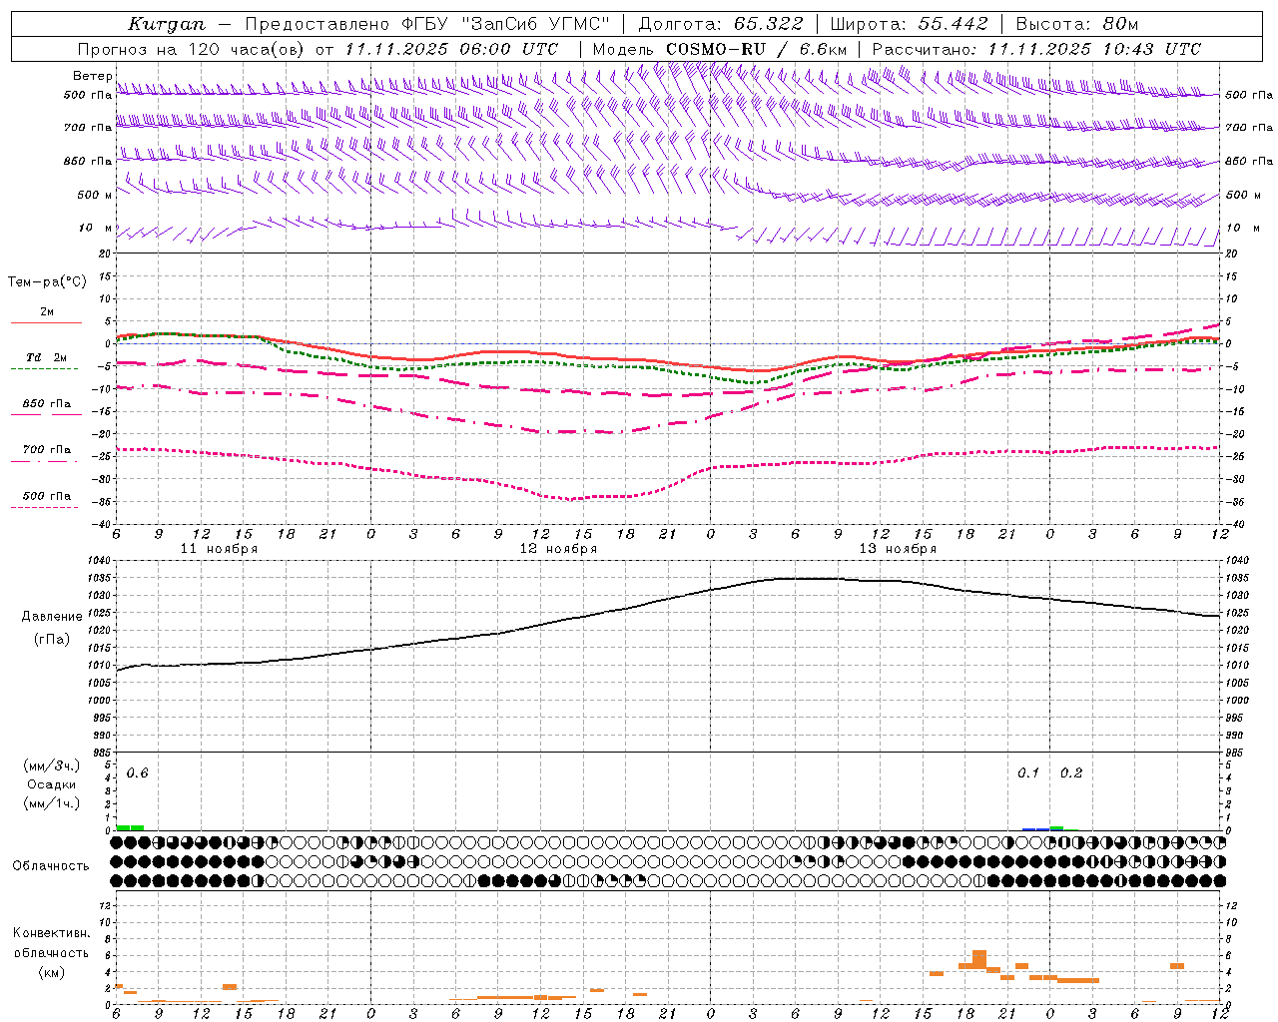Click the "700 гПа" temperature legend entry
The image size is (1278, 1022).
click(x=47, y=450)
